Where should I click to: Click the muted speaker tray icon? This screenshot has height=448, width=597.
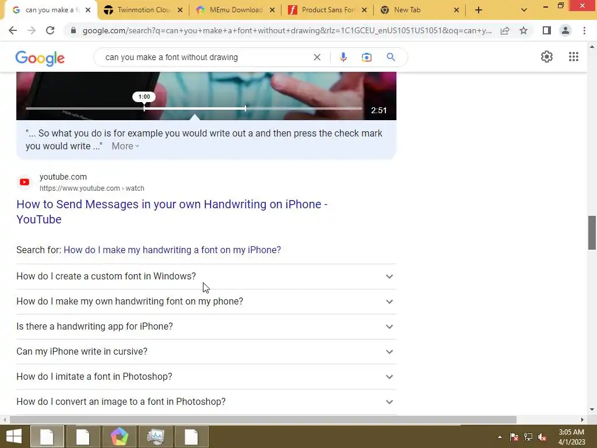coord(542,437)
